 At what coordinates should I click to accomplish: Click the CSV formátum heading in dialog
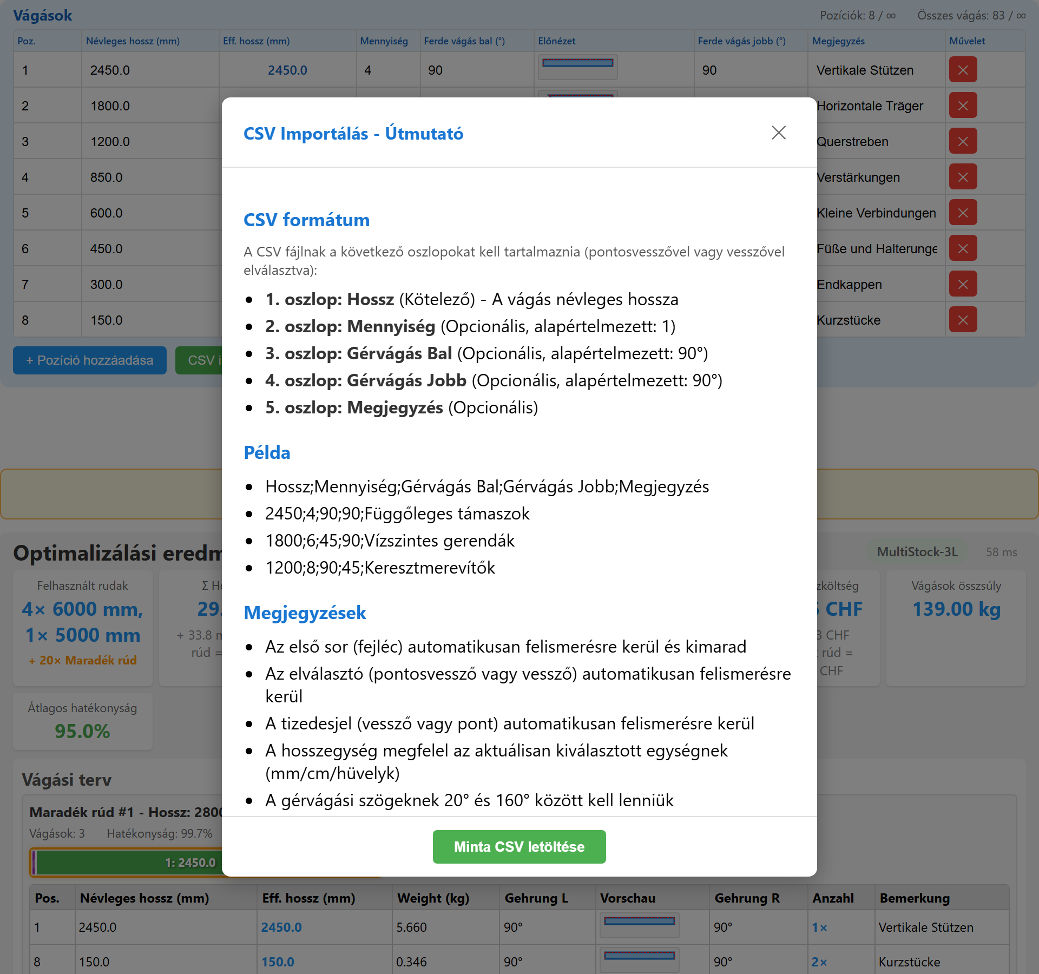[x=306, y=220]
